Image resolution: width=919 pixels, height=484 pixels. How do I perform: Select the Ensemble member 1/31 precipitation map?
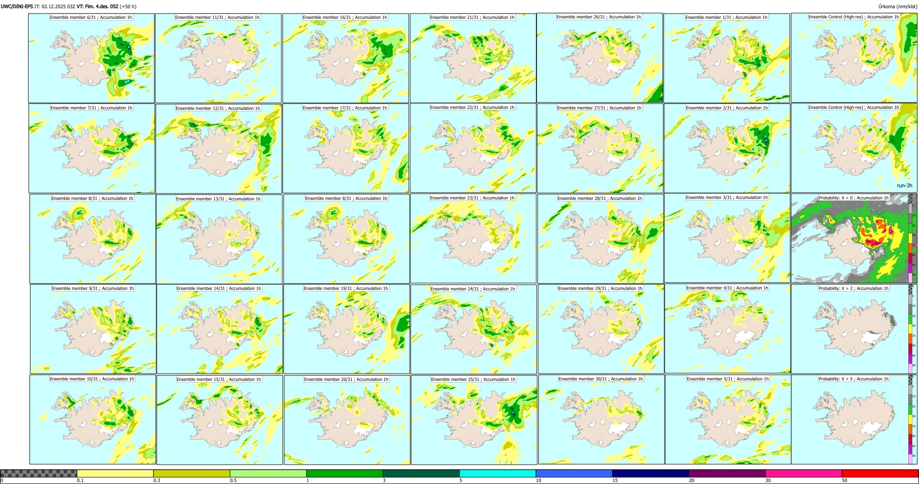pyautogui.click(x=726, y=58)
